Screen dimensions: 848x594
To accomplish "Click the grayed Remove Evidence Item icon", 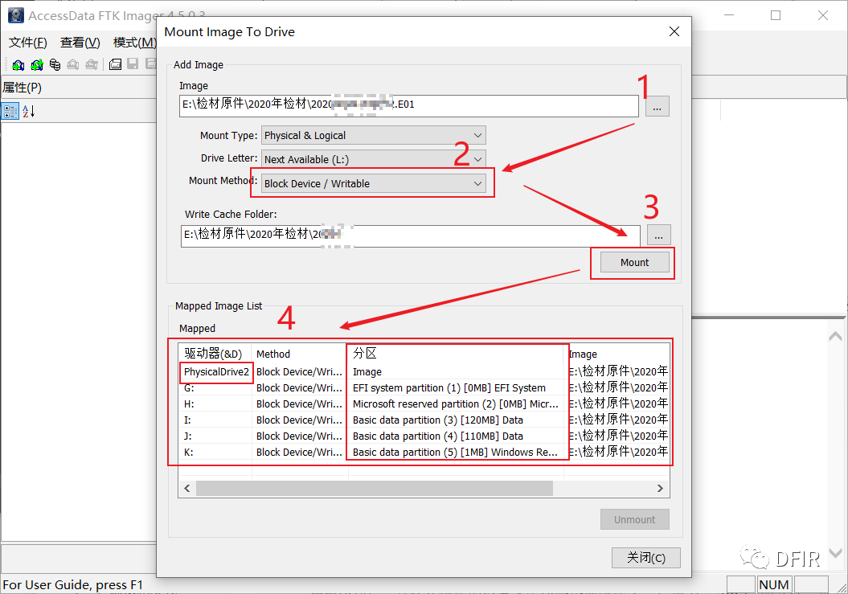I will click(x=73, y=65).
